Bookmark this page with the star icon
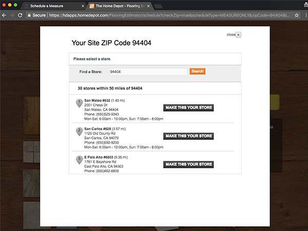The height and width of the screenshot is (231, 308). click(x=297, y=15)
